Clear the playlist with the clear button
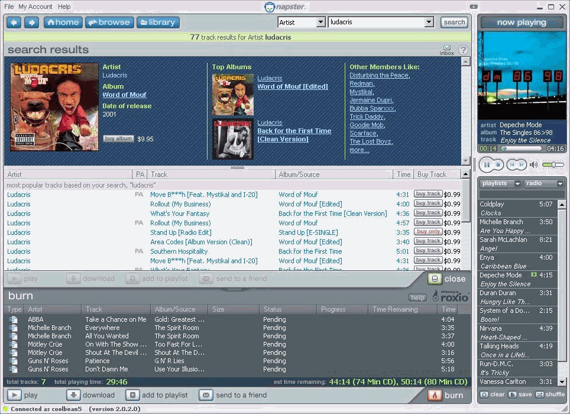Screen dimensions: 570x414 point(492,394)
